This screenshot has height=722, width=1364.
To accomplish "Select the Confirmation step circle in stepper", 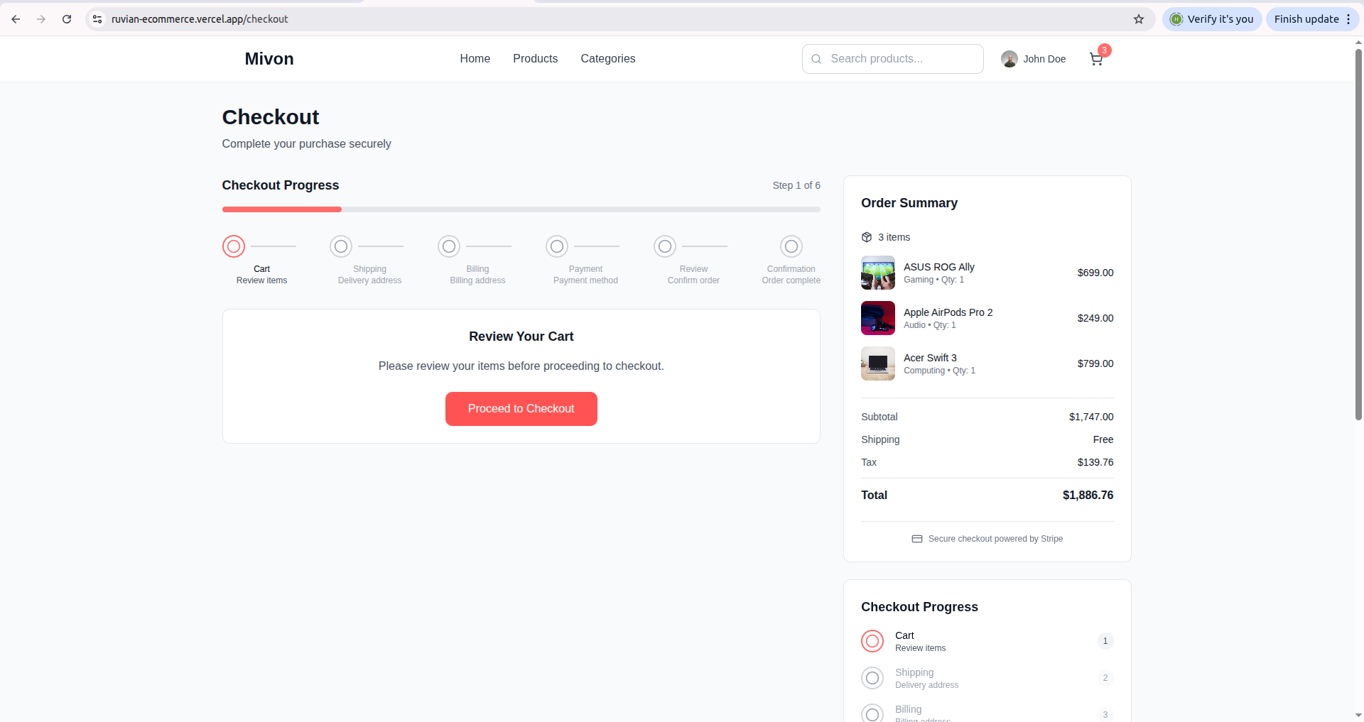I will point(791,246).
